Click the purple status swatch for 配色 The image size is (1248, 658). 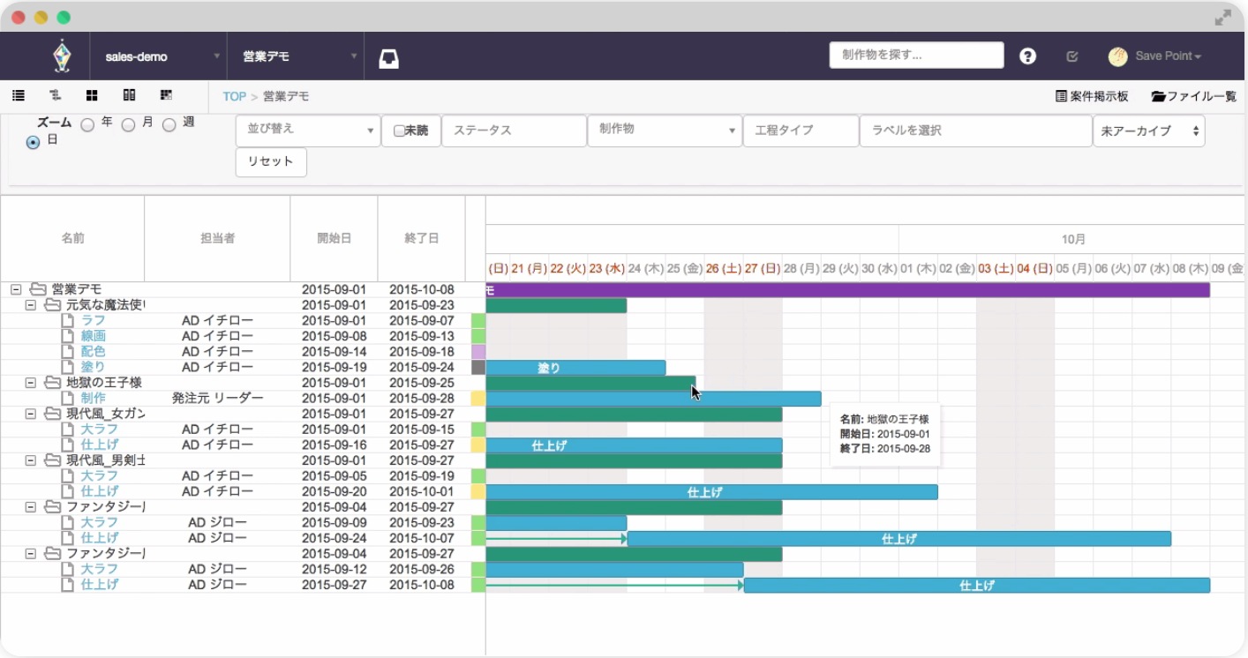478,352
